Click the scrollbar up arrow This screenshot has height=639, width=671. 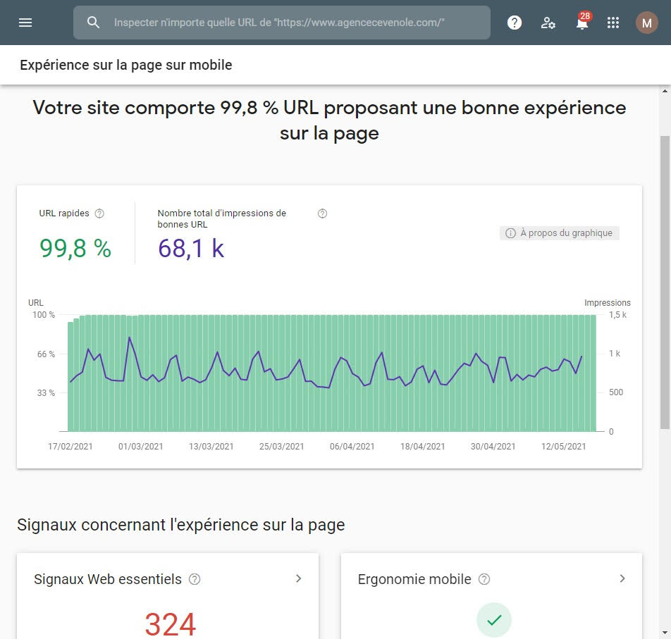click(665, 91)
